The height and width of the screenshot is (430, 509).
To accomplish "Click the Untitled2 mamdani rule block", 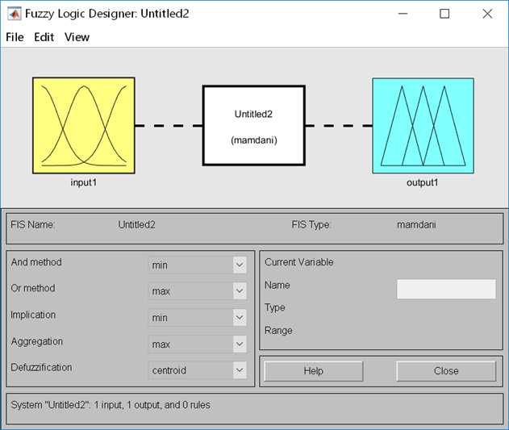I will [x=254, y=126].
